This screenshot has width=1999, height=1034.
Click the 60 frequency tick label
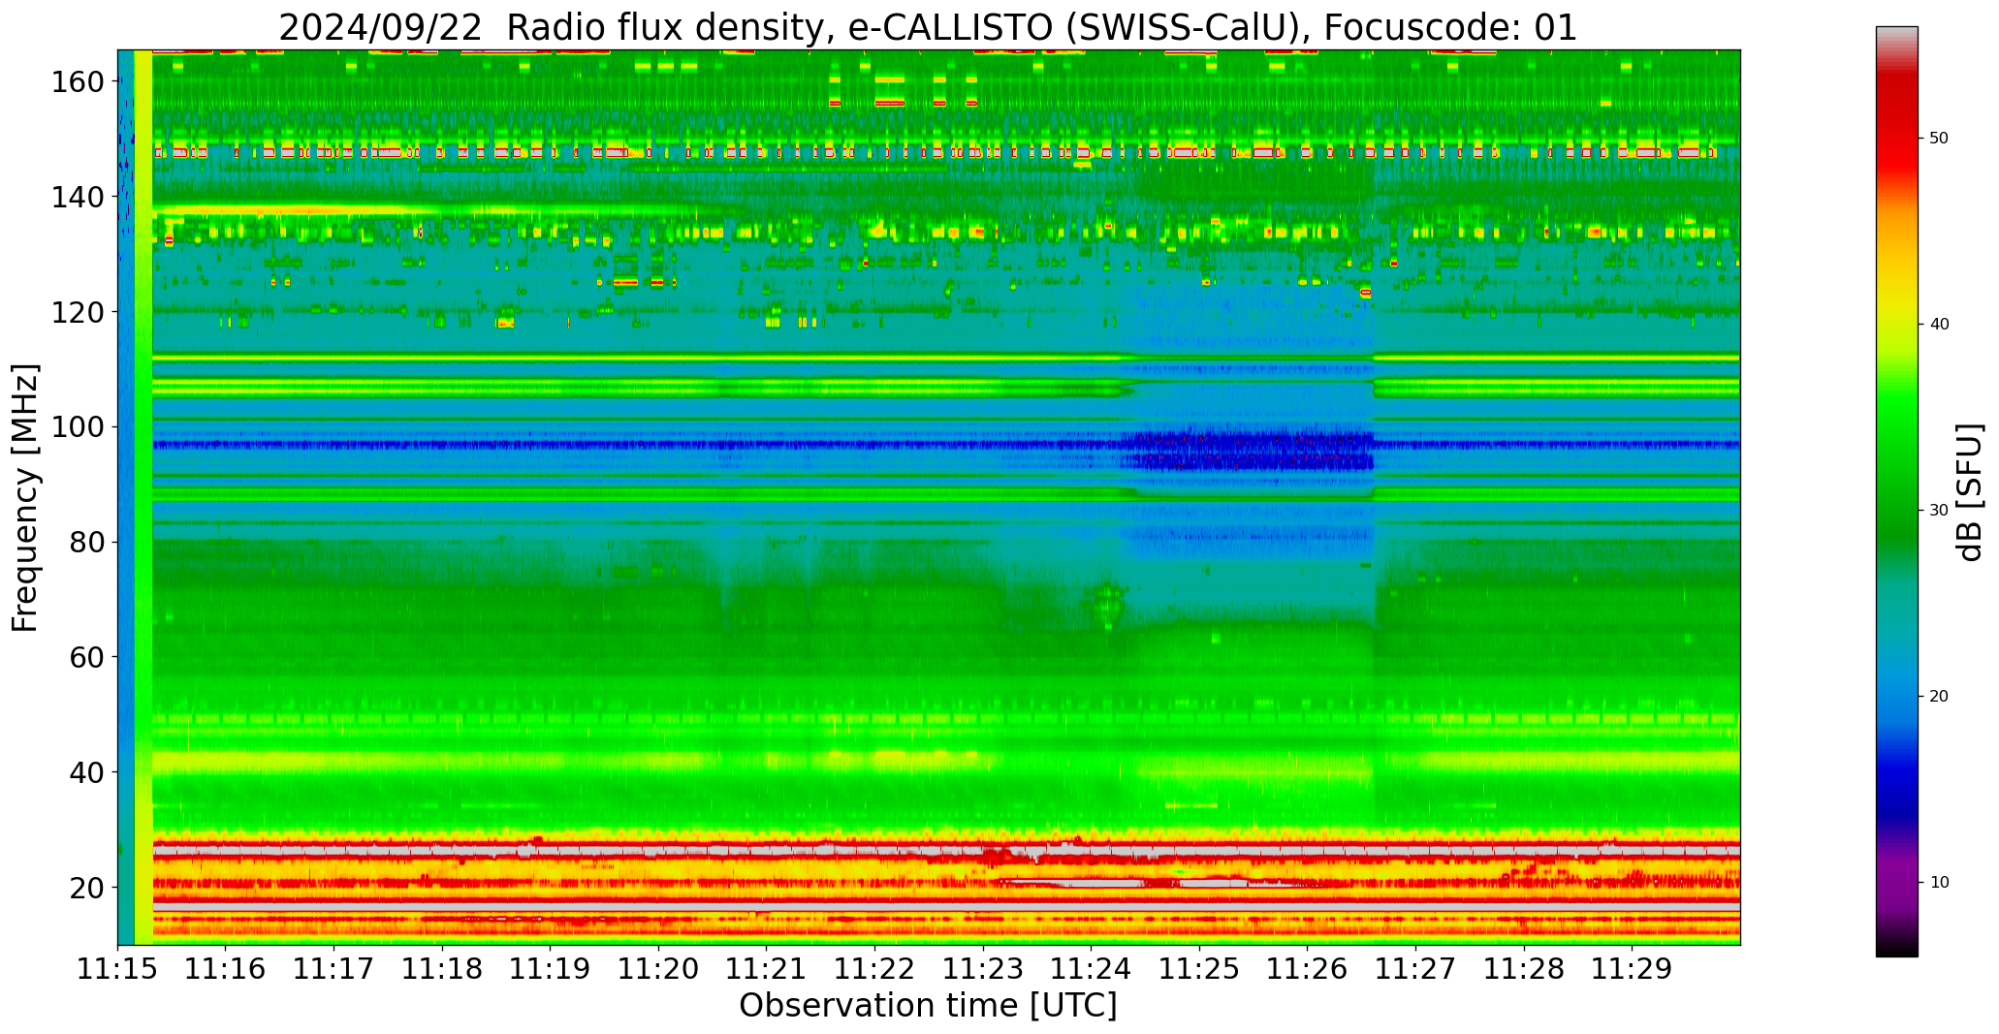click(x=87, y=657)
